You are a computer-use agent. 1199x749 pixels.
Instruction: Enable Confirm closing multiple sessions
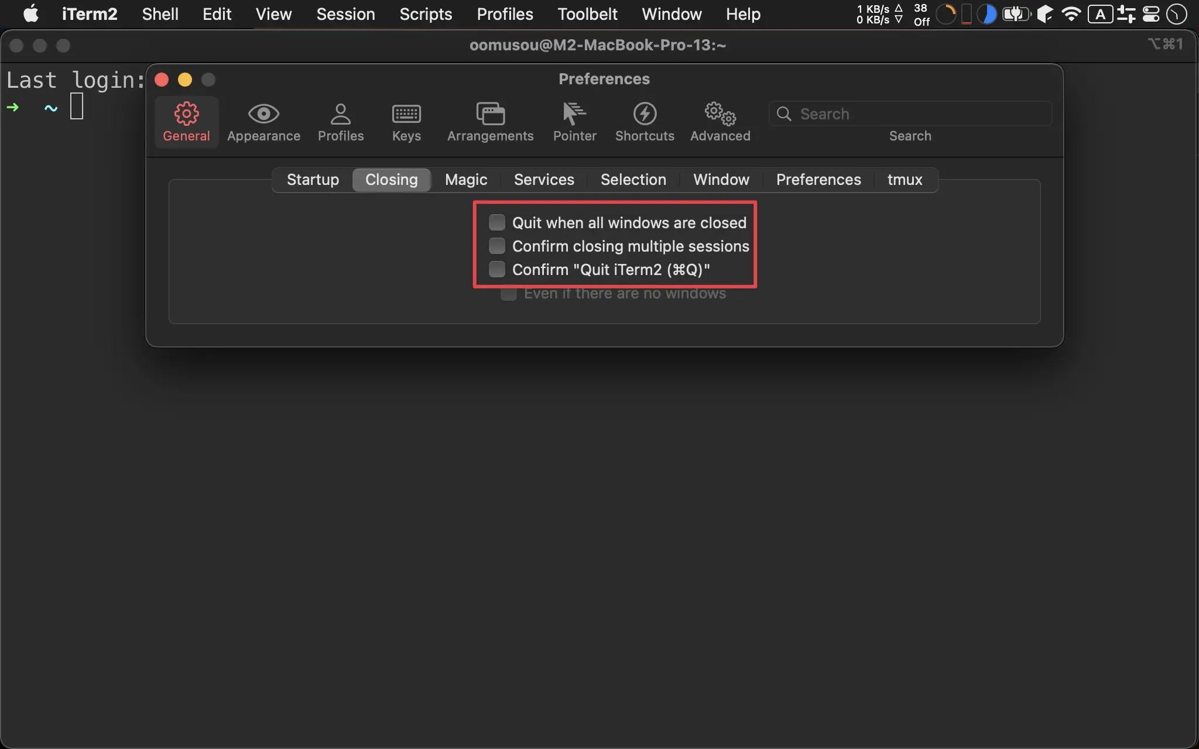[497, 246]
